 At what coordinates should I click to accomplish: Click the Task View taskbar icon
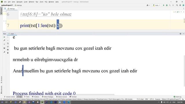click(6, 102)
